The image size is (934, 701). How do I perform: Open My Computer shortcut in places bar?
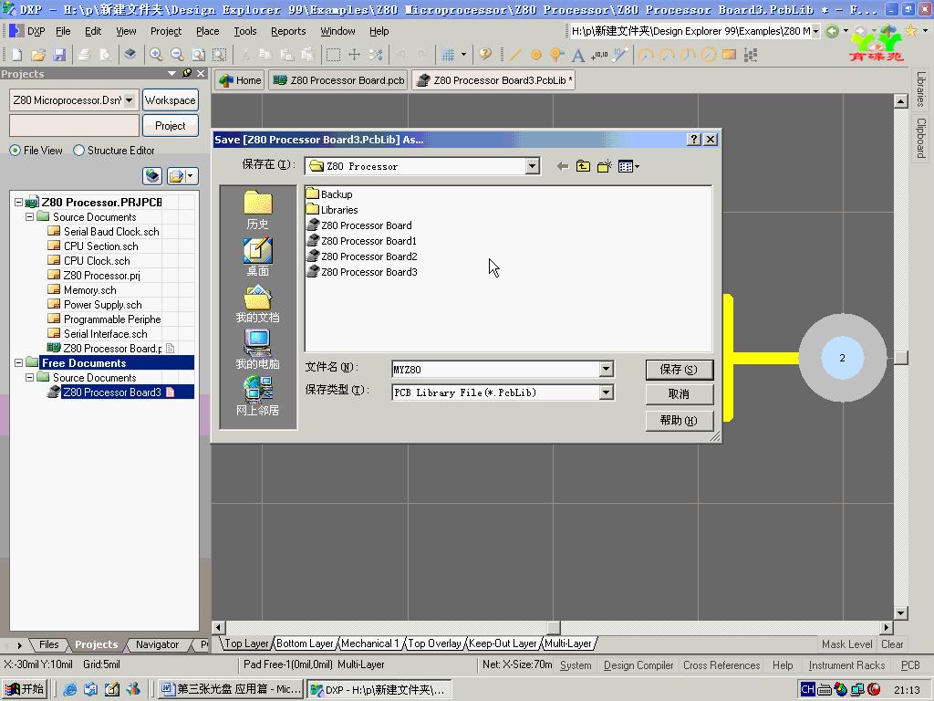(257, 350)
